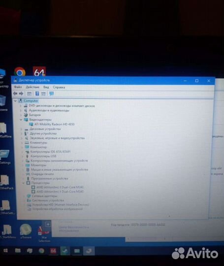The width and height of the screenshot is (224, 266).
Task: Expand DVD-дисководы category
Action: [21, 106]
